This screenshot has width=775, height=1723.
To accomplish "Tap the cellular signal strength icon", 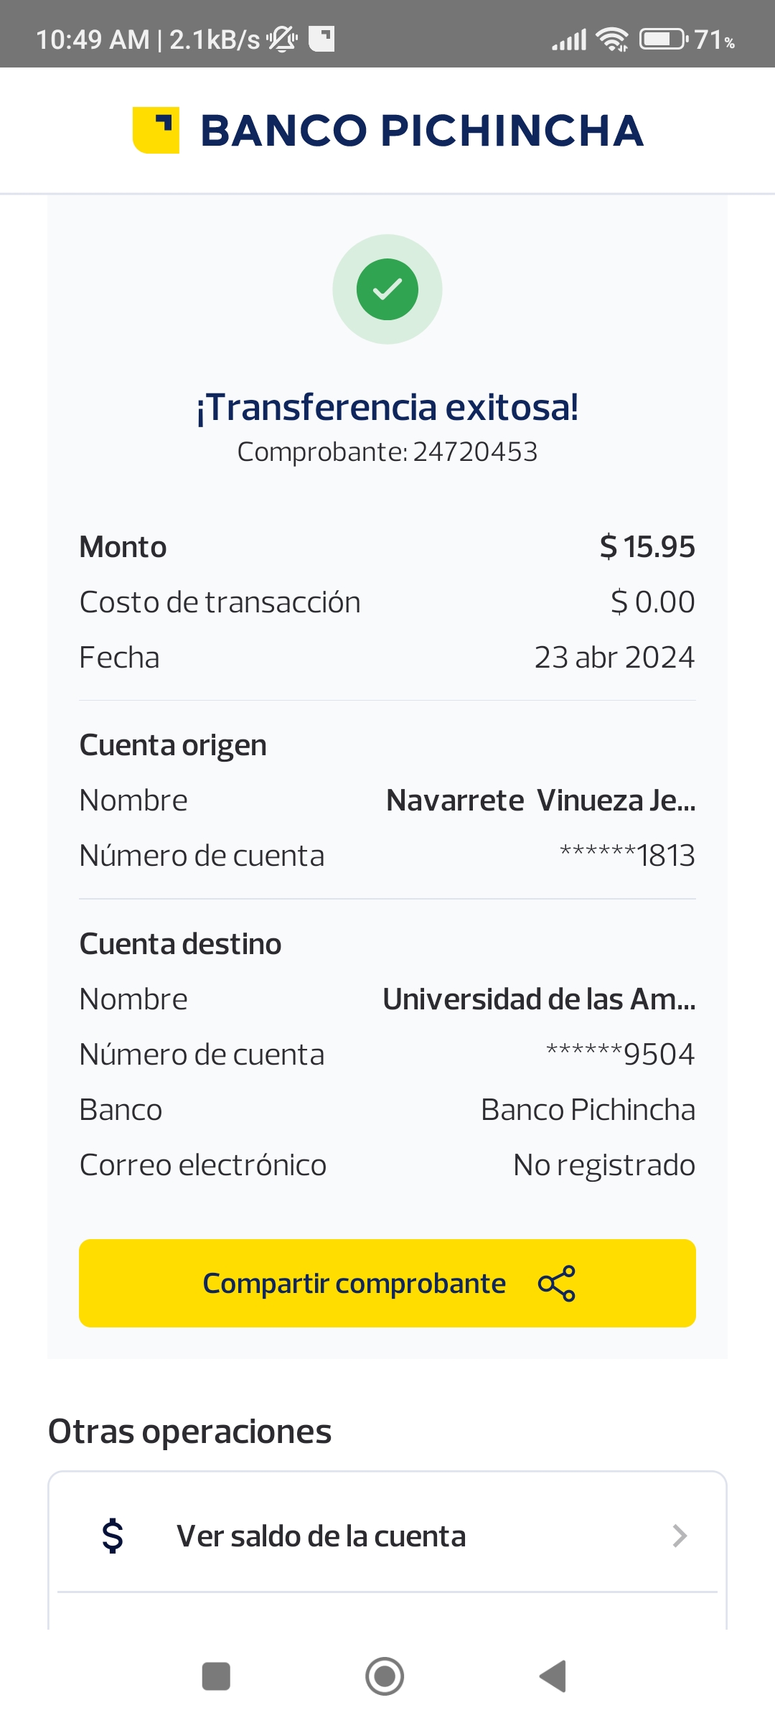I will (x=569, y=39).
